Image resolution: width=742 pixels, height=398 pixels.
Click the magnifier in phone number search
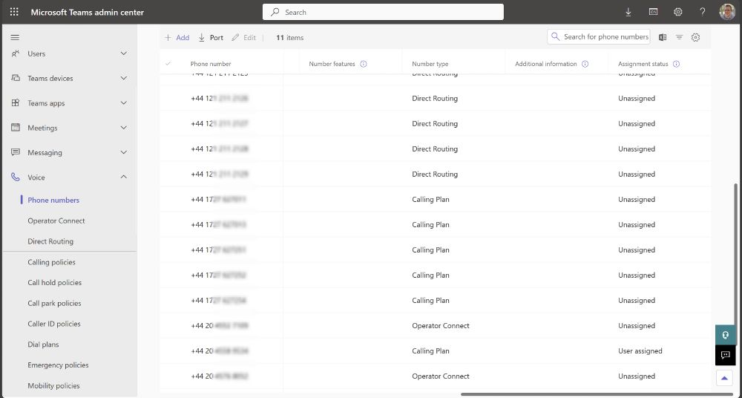(x=556, y=36)
